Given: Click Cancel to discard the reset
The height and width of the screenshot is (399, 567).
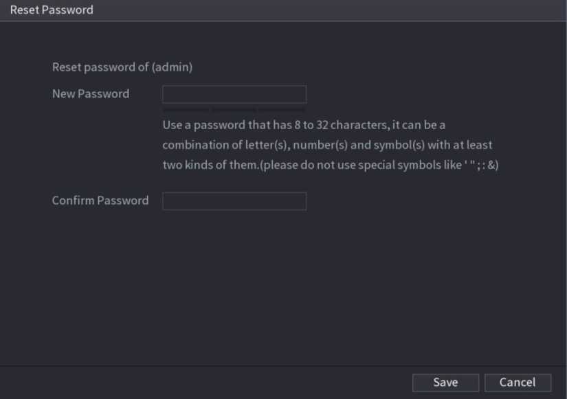Looking at the screenshot, I should point(518,383).
